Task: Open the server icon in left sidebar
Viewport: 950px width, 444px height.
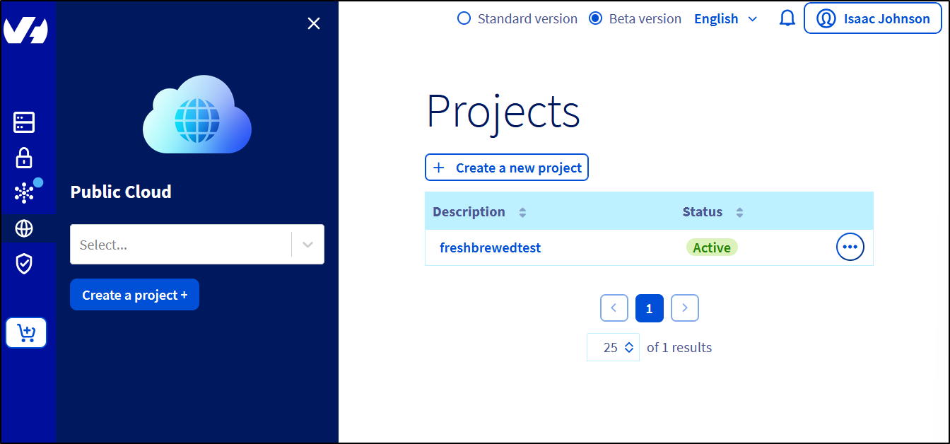Action: coord(24,122)
